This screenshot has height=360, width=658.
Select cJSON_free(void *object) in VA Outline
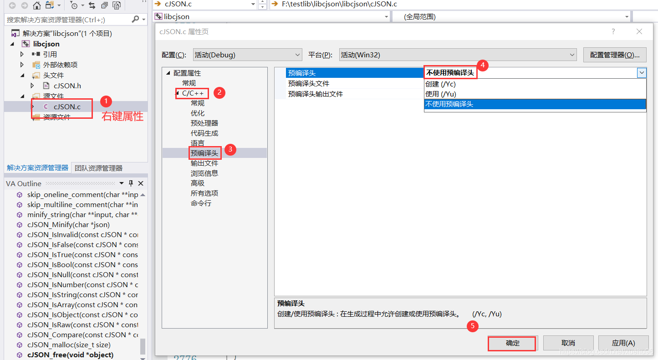(71, 355)
